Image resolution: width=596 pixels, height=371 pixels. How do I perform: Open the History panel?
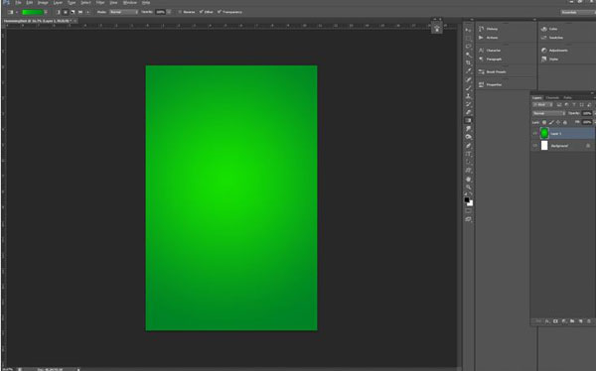489,29
